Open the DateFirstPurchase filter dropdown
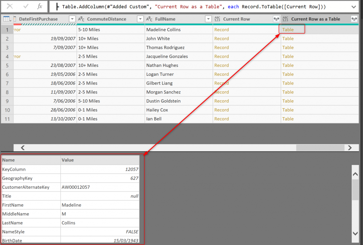This screenshot has height=245, width=363. [72, 19]
